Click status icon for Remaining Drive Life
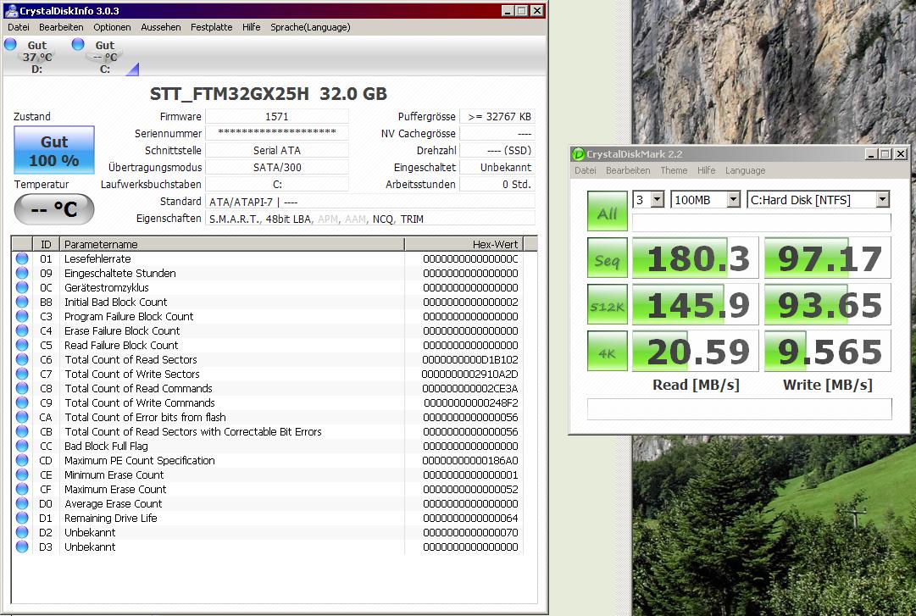The height and width of the screenshot is (616, 916). pyautogui.click(x=22, y=518)
